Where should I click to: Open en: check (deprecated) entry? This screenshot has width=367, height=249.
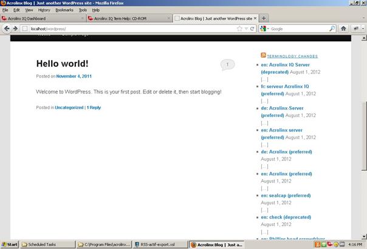[286, 217]
